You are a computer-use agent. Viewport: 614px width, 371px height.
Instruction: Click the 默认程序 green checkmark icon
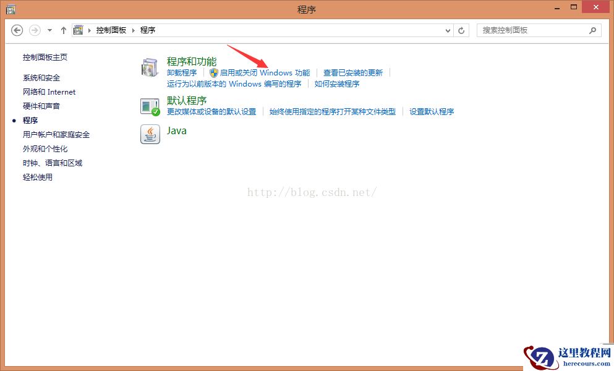coord(150,106)
